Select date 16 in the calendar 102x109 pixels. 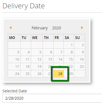coord(80,59)
